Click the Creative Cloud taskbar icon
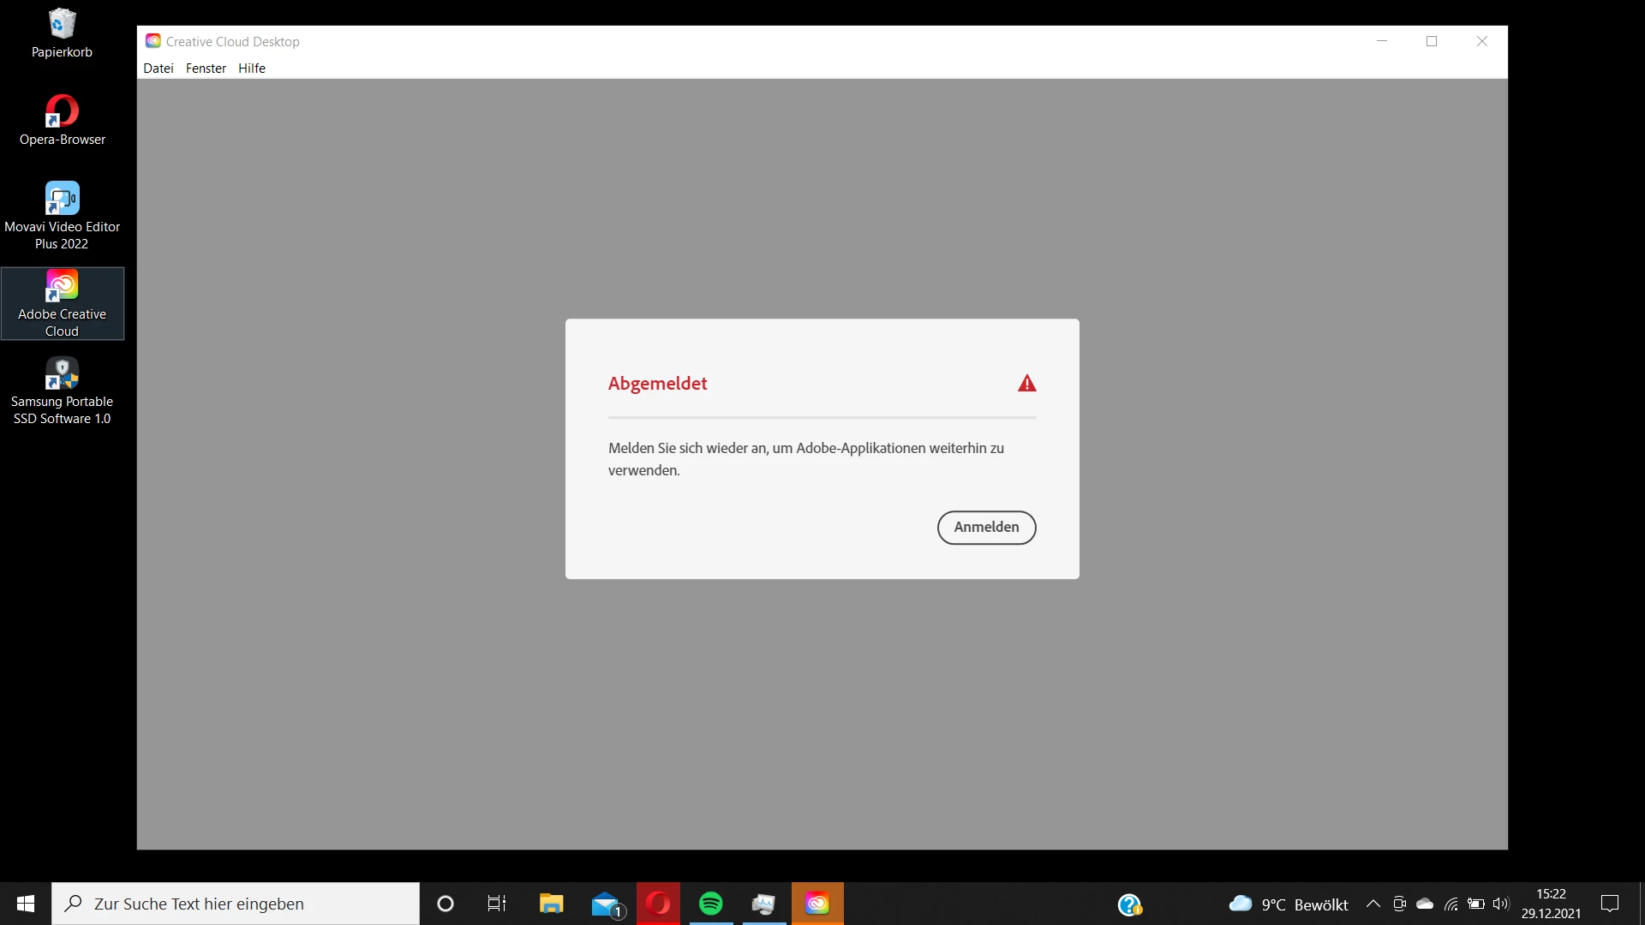This screenshot has height=925, width=1645. (x=817, y=904)
